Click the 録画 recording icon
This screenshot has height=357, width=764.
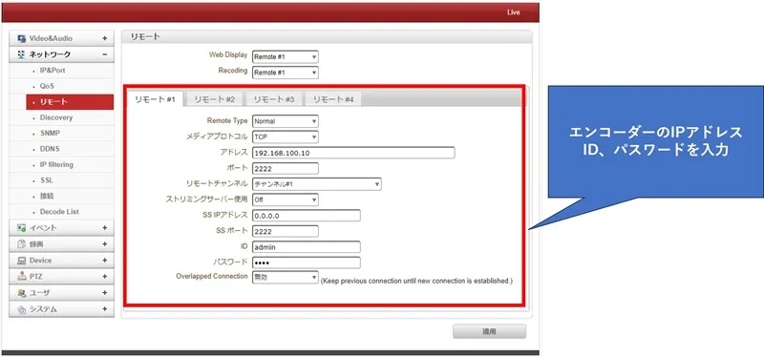(x=21, y=244)
